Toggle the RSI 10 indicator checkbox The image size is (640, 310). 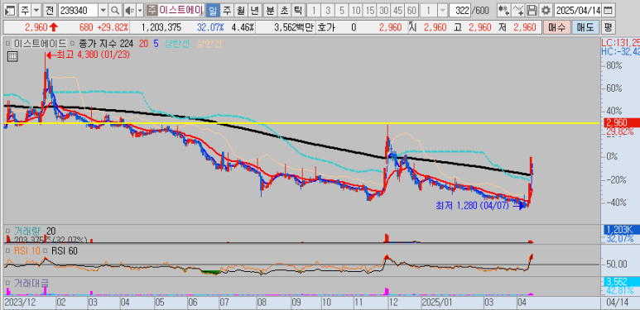pos(7,251)
